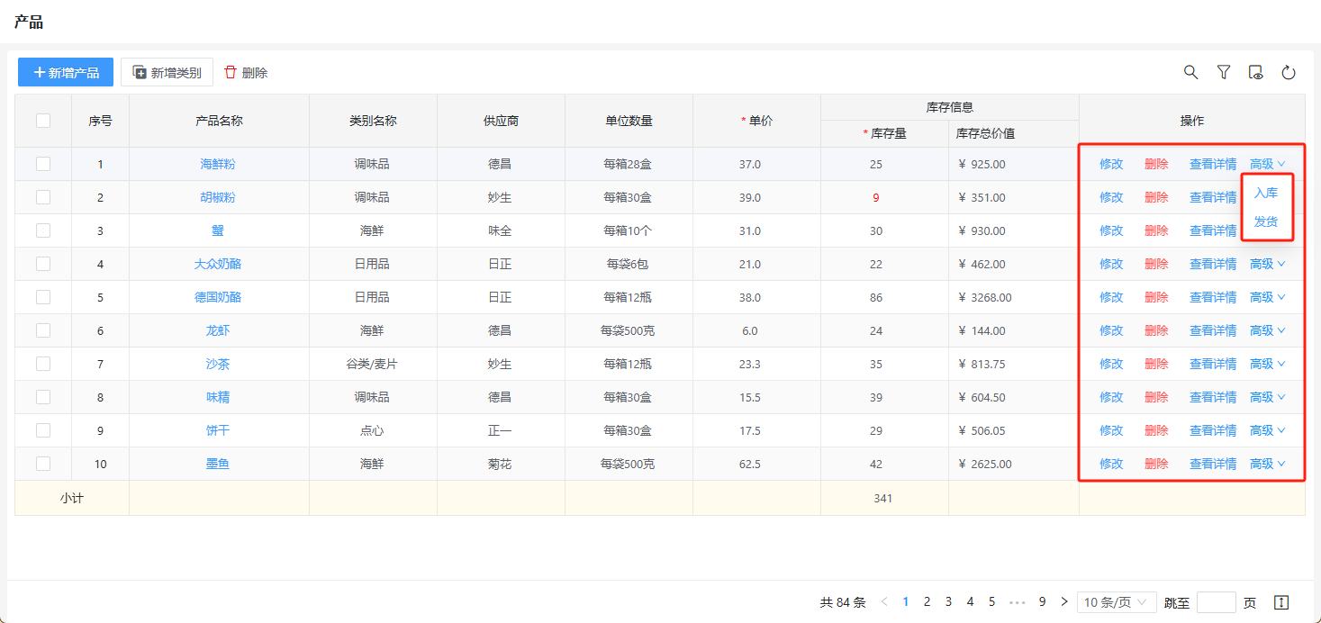
Task: Go to page 3 in pagination
Action: pos(948,602)
